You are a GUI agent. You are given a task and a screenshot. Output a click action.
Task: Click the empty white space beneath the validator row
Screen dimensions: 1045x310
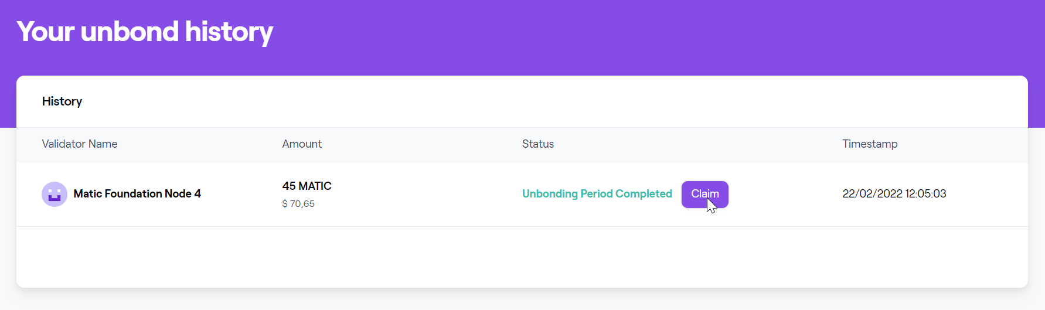[x=522, y=257]
